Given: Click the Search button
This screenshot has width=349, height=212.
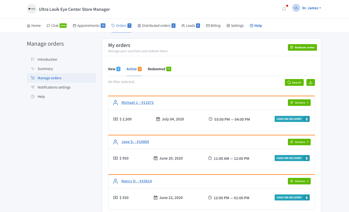Looking at the screenshot, I should pyautogui.click(x=294, y=83).
